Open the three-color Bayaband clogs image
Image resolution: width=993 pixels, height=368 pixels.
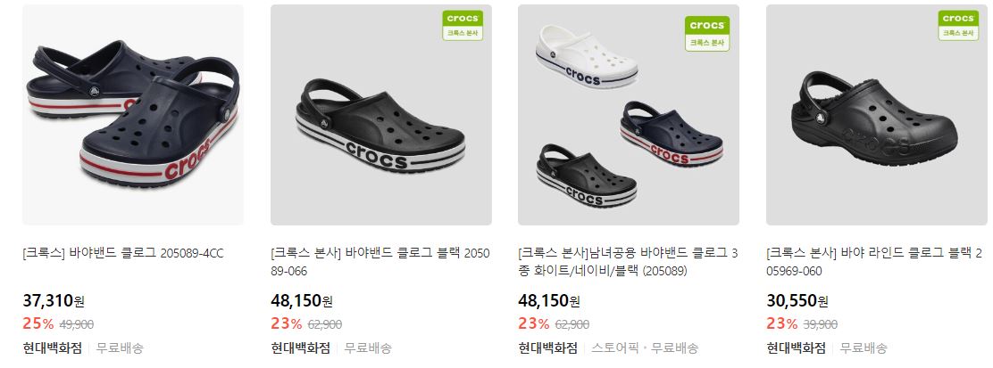coord(629,114)
